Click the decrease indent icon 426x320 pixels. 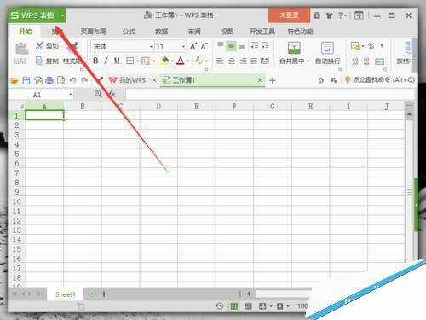point(255,46)
